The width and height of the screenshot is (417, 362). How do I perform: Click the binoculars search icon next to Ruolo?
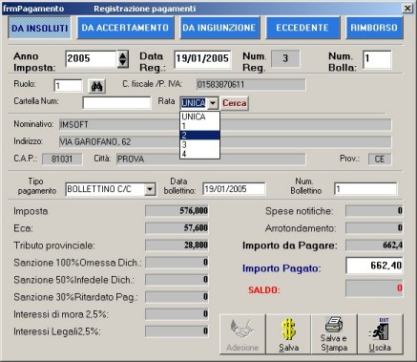coord(96,86)
